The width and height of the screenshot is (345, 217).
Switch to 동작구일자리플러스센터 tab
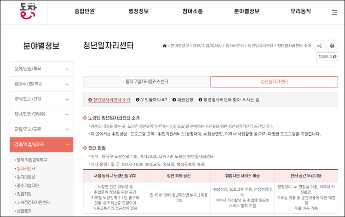(x=147, y=82)
